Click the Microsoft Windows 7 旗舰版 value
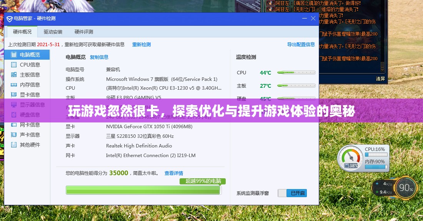 (x=162, y=79)
